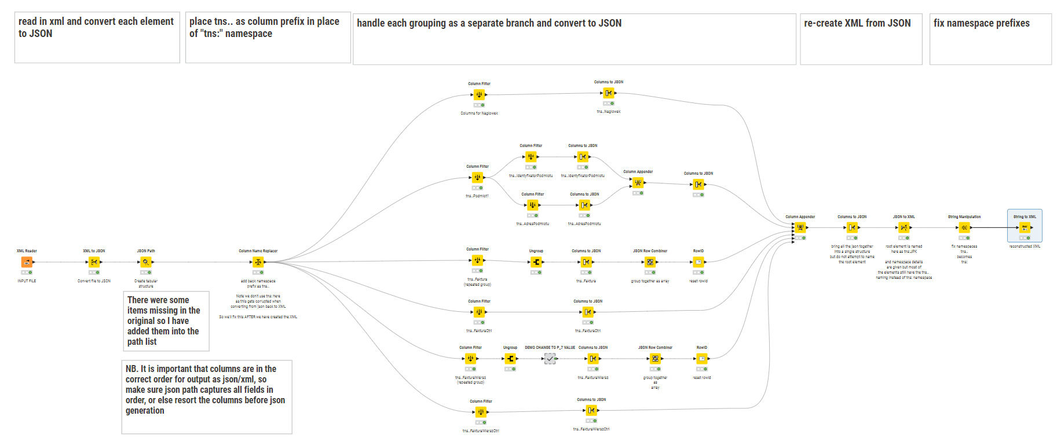The image size is (1057, 442).
Task: Select the Column Appender feeding the final Columns to JSON
Action: point(800,228)
